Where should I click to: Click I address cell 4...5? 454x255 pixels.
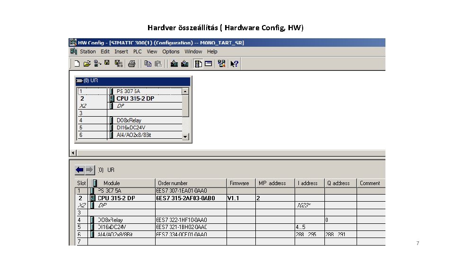pos(309,227)
